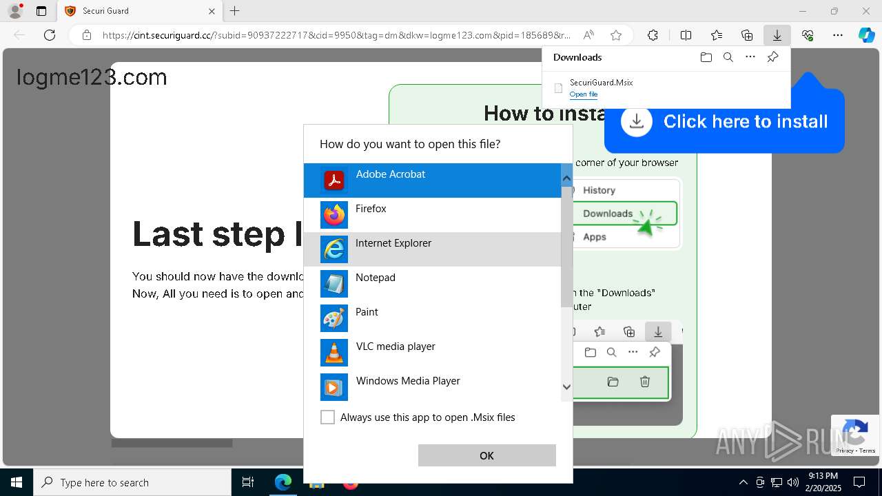Open the volume tray icon
This screenshot has height=496, width=882.
793,482
